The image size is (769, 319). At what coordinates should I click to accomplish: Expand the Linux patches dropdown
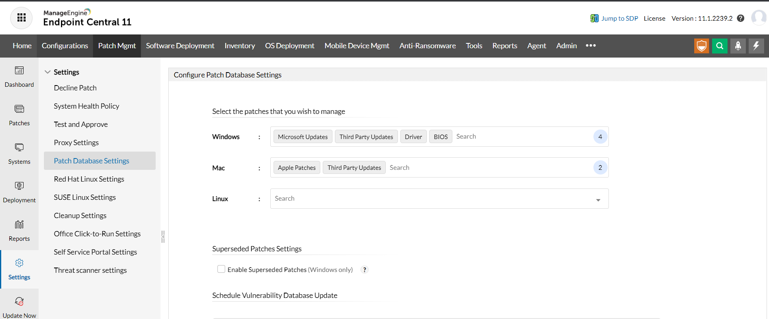(x=598, y=199)
